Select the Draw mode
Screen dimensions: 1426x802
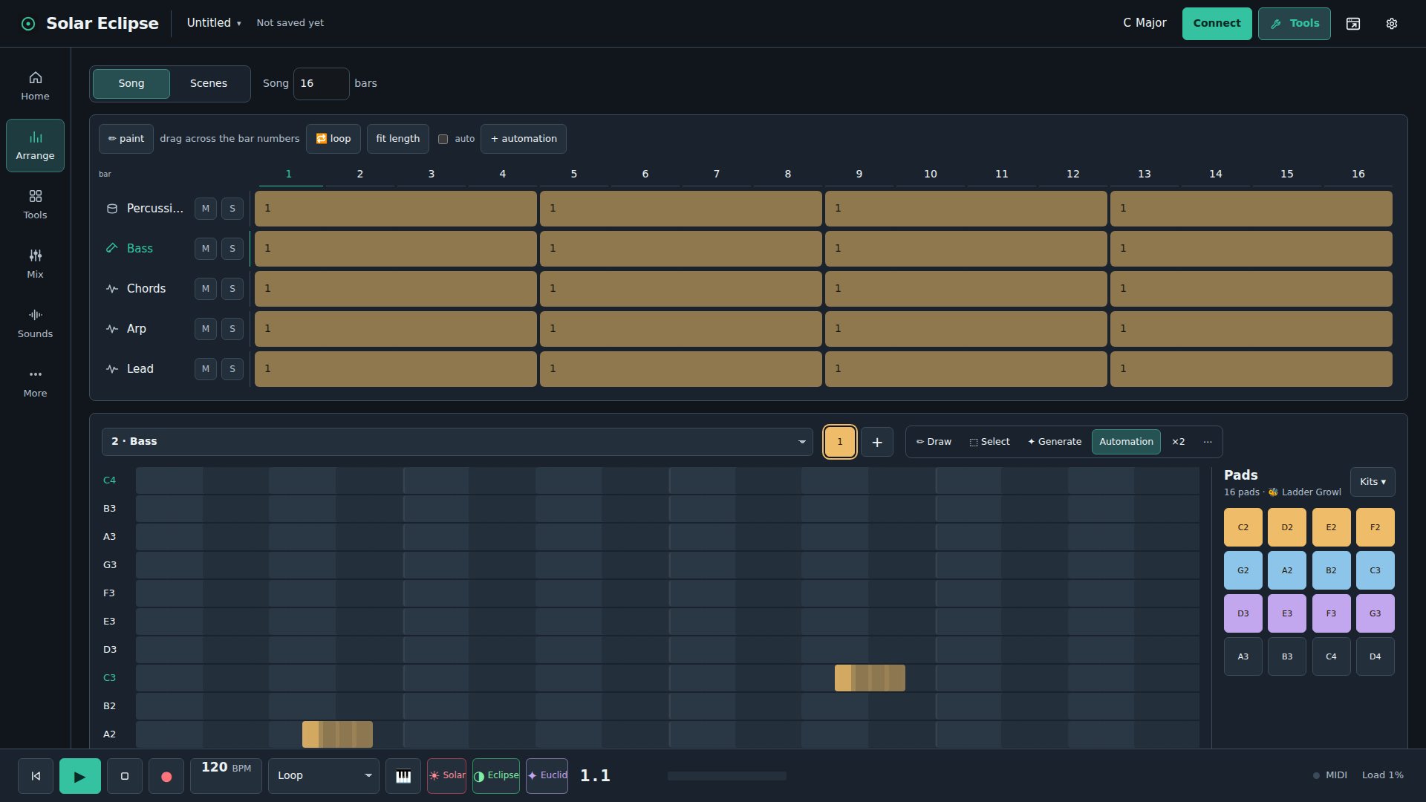934,442
